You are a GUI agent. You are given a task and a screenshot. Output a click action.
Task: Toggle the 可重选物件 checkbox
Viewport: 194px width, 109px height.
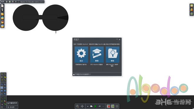coord(8,103)
